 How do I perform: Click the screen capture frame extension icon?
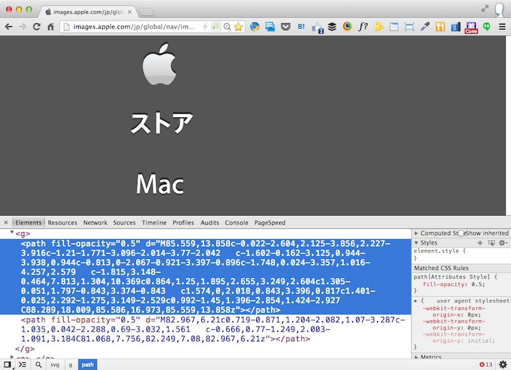[x=409, y=27]
